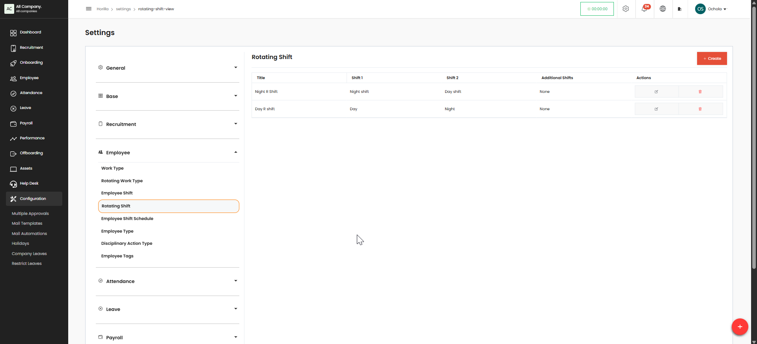Open the notifications bell icon

click(644, 9)
